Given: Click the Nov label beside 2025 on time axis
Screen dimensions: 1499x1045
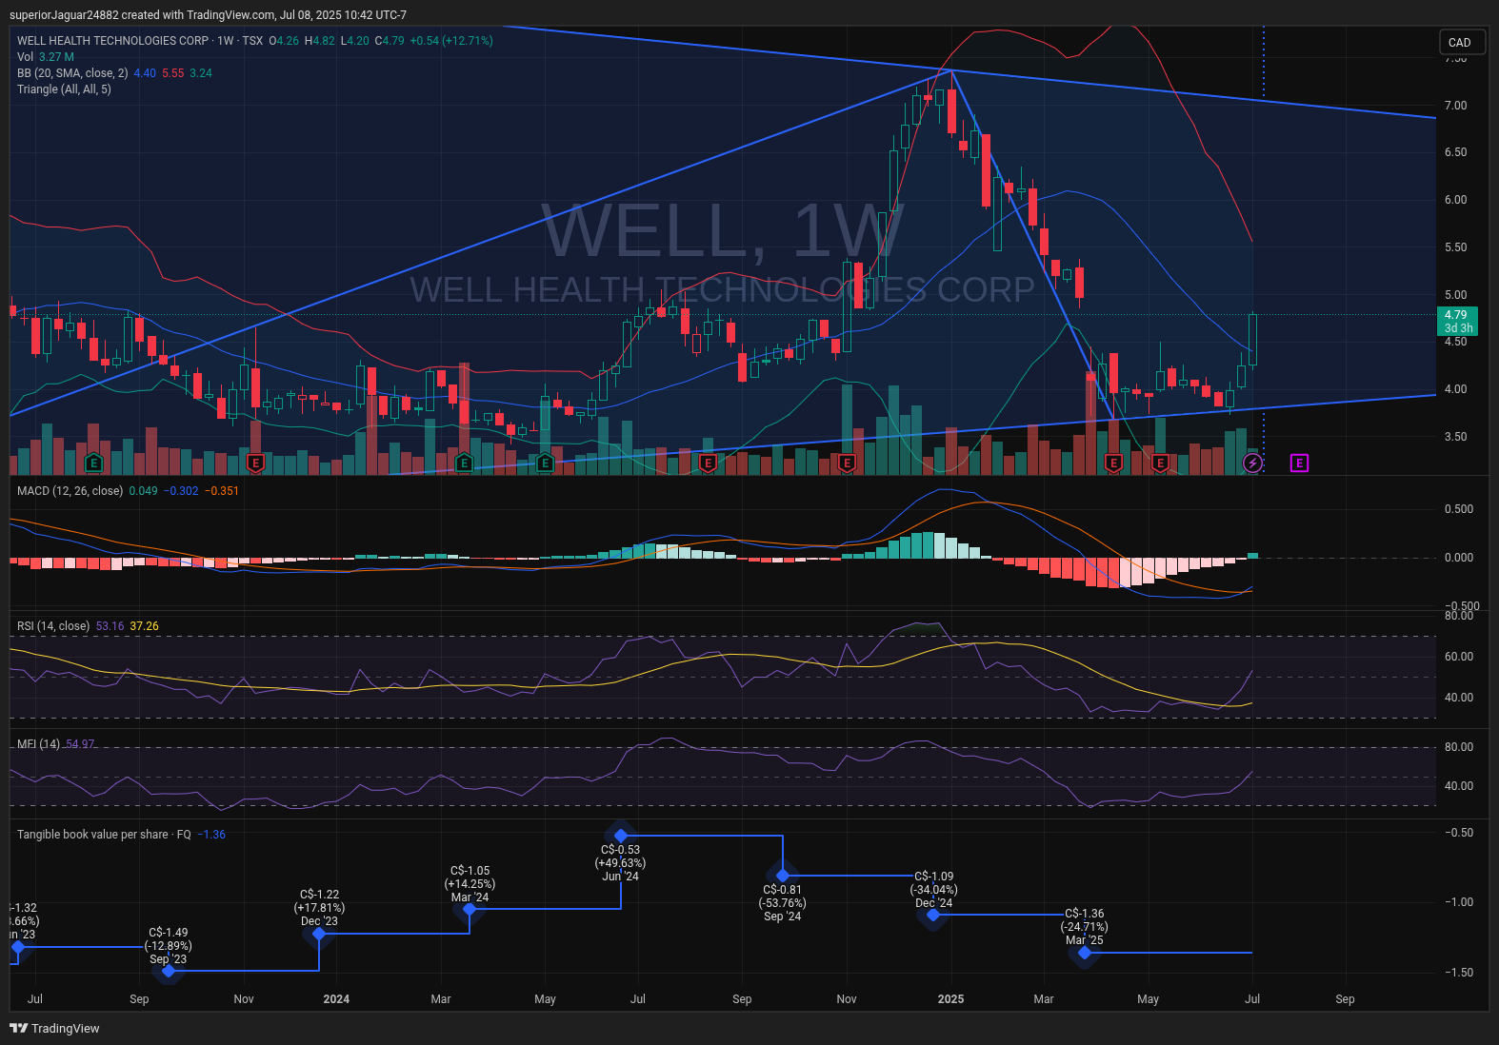Looking at the screenshot, I should point(847,999).
